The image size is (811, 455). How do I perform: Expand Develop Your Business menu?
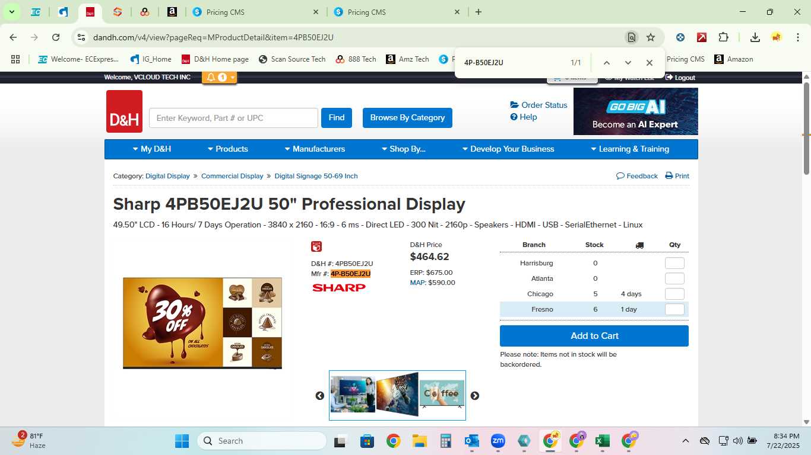(508, 149)
